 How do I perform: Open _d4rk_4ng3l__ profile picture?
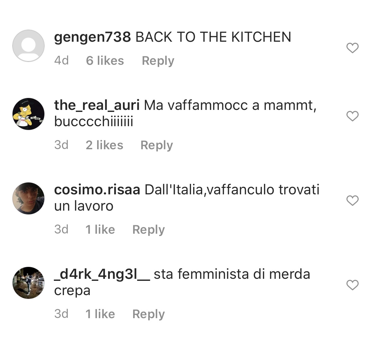[x=28, y=283]
